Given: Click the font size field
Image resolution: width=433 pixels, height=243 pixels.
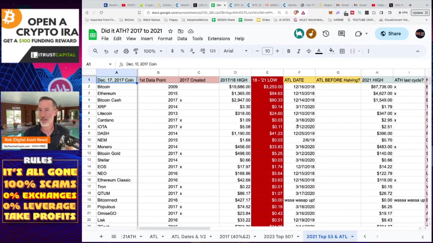Looking at the screenshot, I should [267, 51].
